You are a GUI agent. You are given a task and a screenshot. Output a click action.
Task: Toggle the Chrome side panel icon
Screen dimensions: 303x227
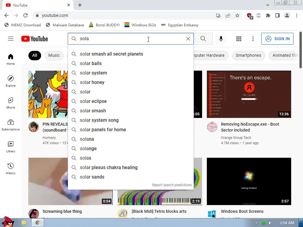278,15
